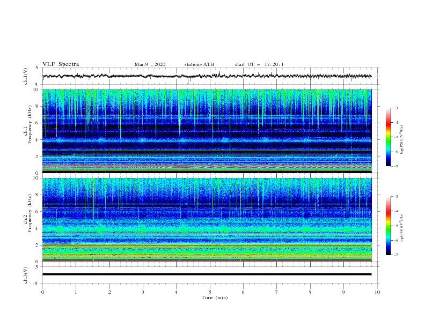Screen dimensions: 425x328
Task: Click the "-6" tick on ch.1 color bar
Action: coord(395,152)
